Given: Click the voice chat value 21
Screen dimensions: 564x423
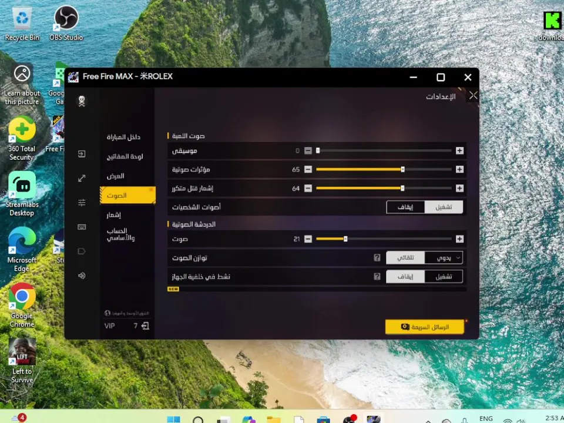Looking at the screenshot, I should click(x=296, y=239).
